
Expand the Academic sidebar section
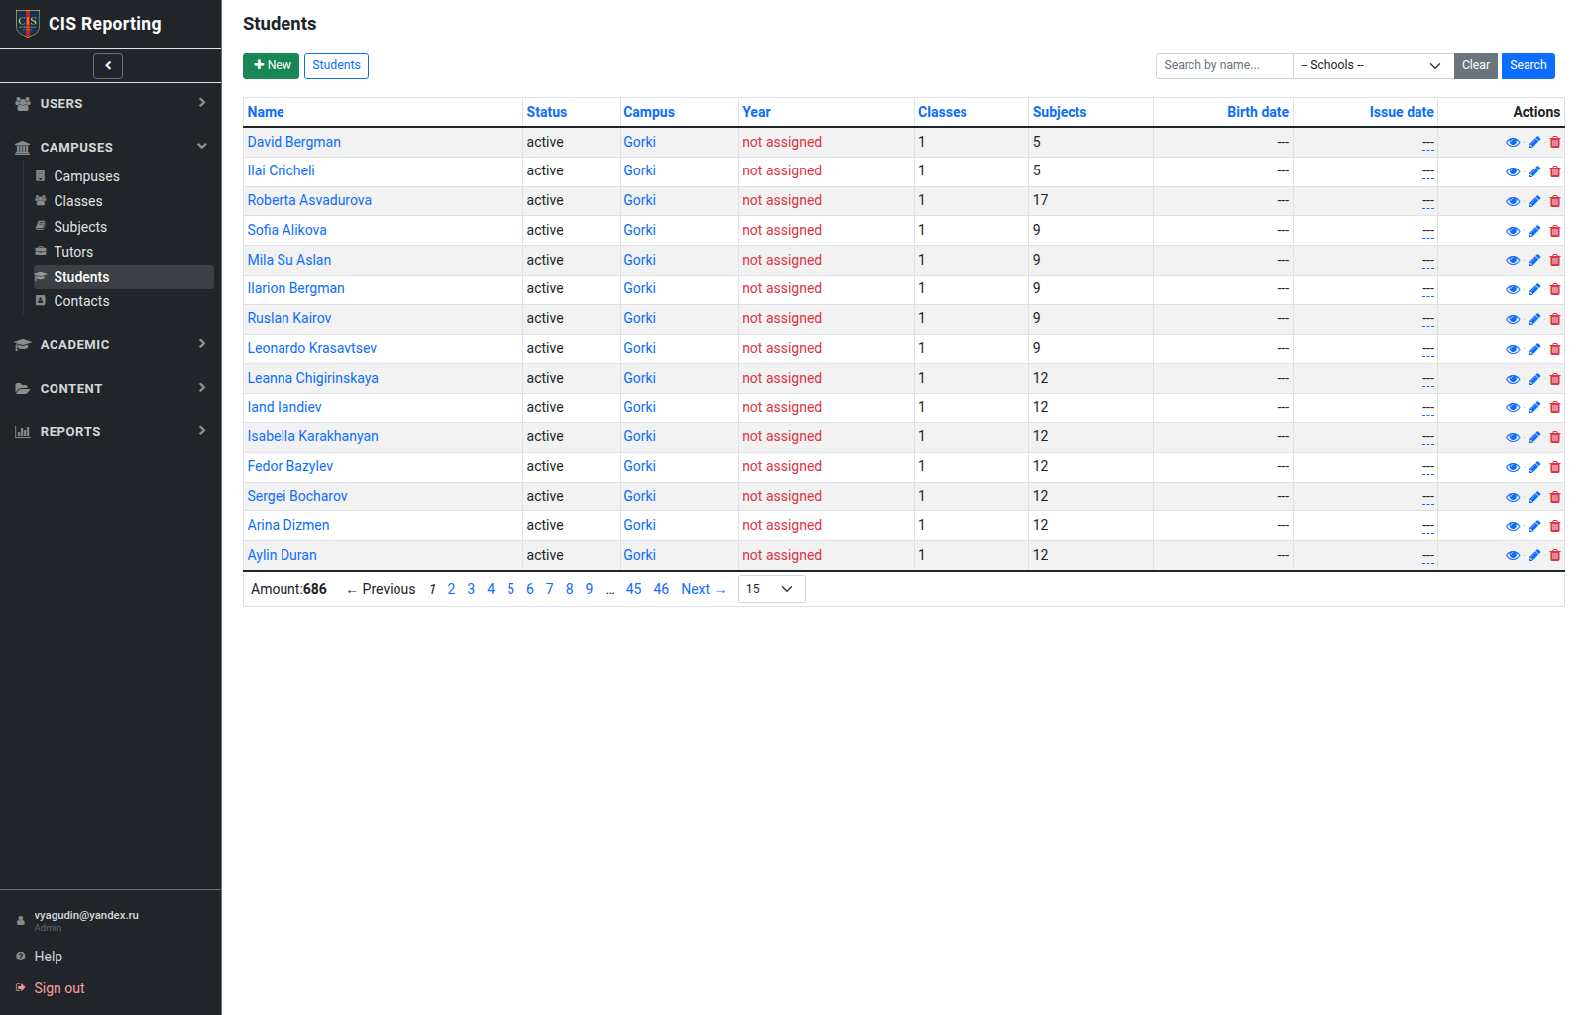(111, 344)
